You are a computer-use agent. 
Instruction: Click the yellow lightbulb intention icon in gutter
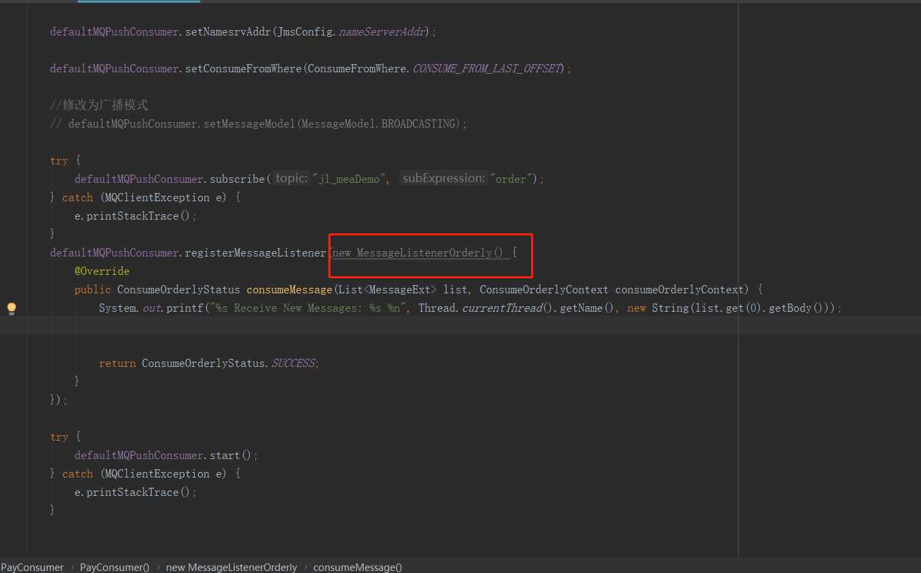[x=11, y=308]
